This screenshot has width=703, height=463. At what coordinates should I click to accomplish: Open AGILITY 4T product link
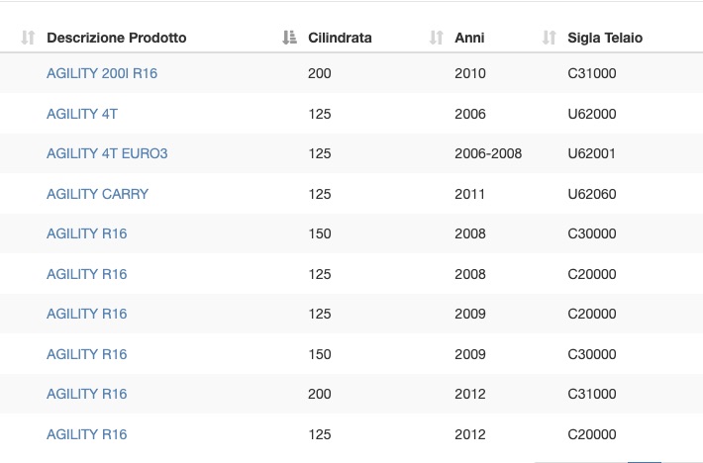tap(82, 114)
